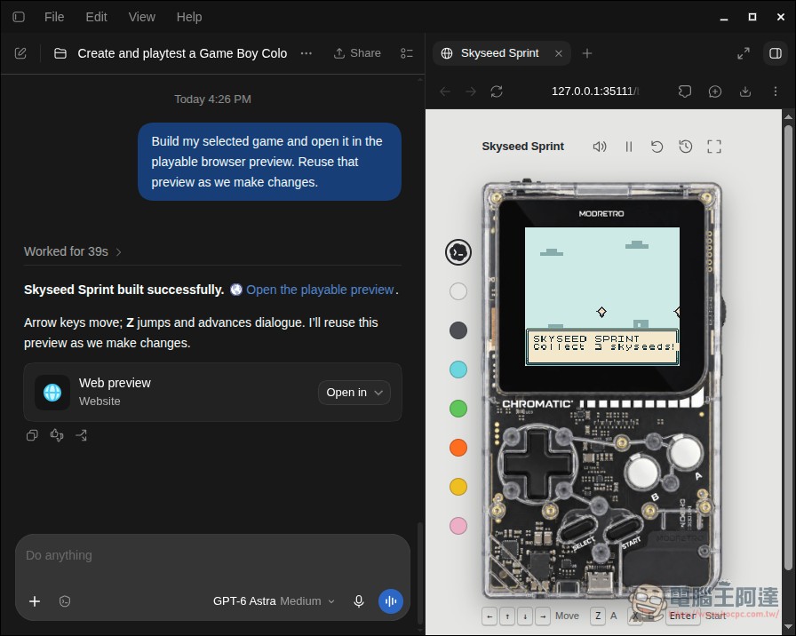Share the conversation
Screen dimensions: 796x636
pyautogui.click(x=357, y=53)
